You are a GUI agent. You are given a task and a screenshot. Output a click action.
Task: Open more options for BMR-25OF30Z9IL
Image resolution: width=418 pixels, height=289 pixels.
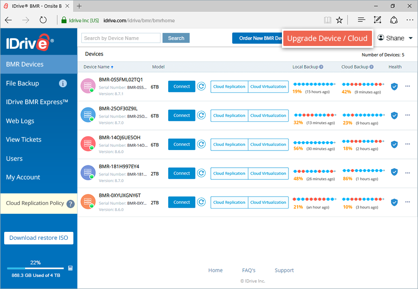coord(407,115)
